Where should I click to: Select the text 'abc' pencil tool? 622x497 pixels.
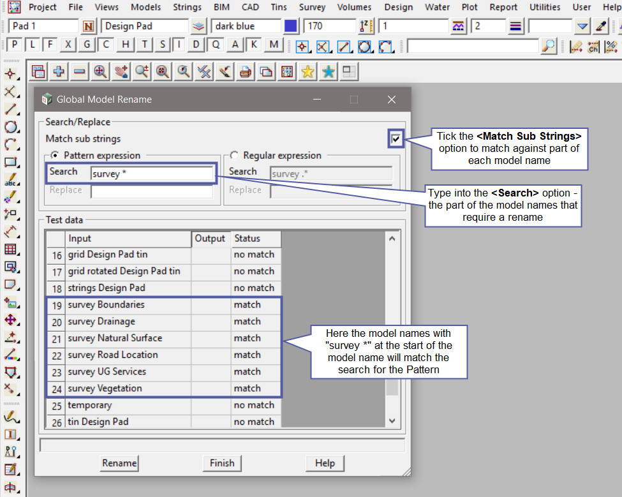click(10, 181)
